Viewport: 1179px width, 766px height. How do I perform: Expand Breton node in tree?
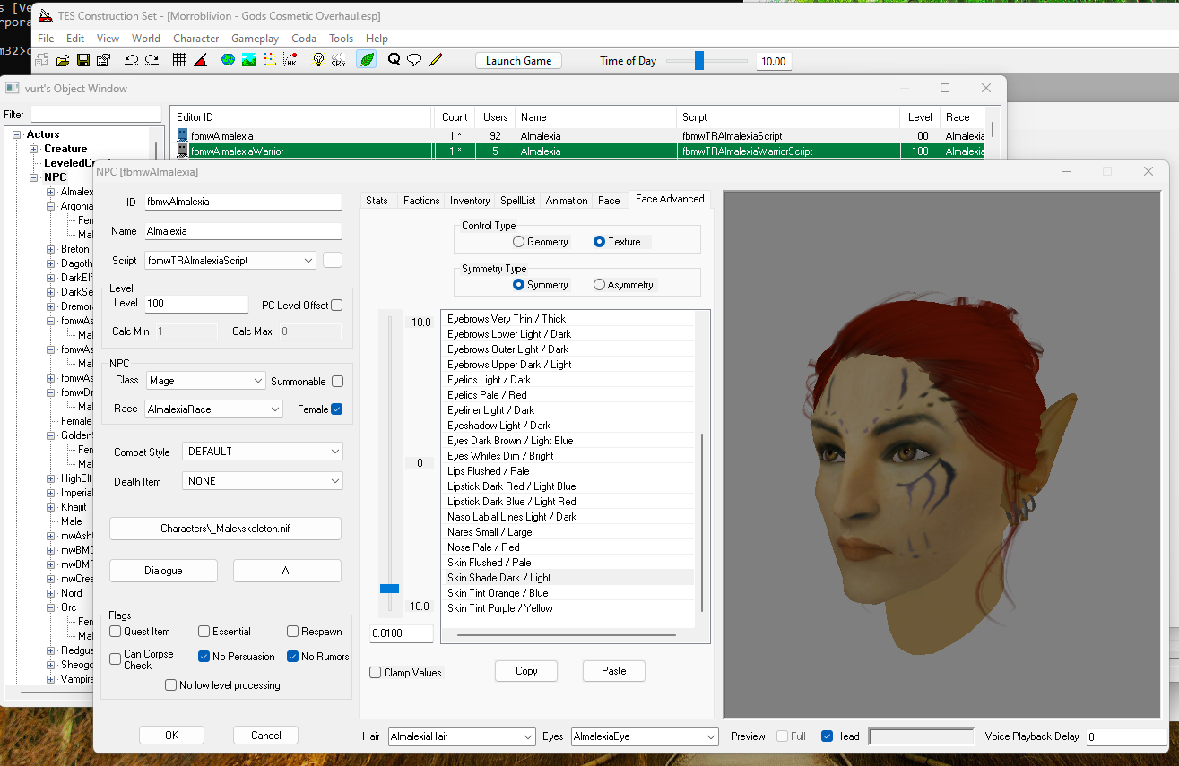(x=51, y=249)
